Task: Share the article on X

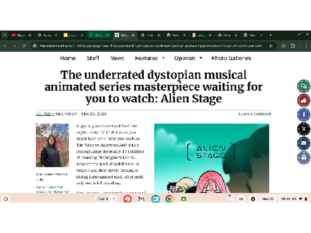Action: click(304, 129)
